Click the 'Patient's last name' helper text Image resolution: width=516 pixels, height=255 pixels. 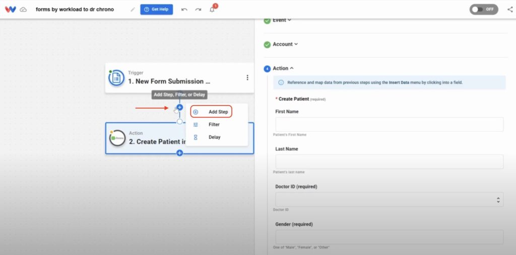[x=289, y=172]
